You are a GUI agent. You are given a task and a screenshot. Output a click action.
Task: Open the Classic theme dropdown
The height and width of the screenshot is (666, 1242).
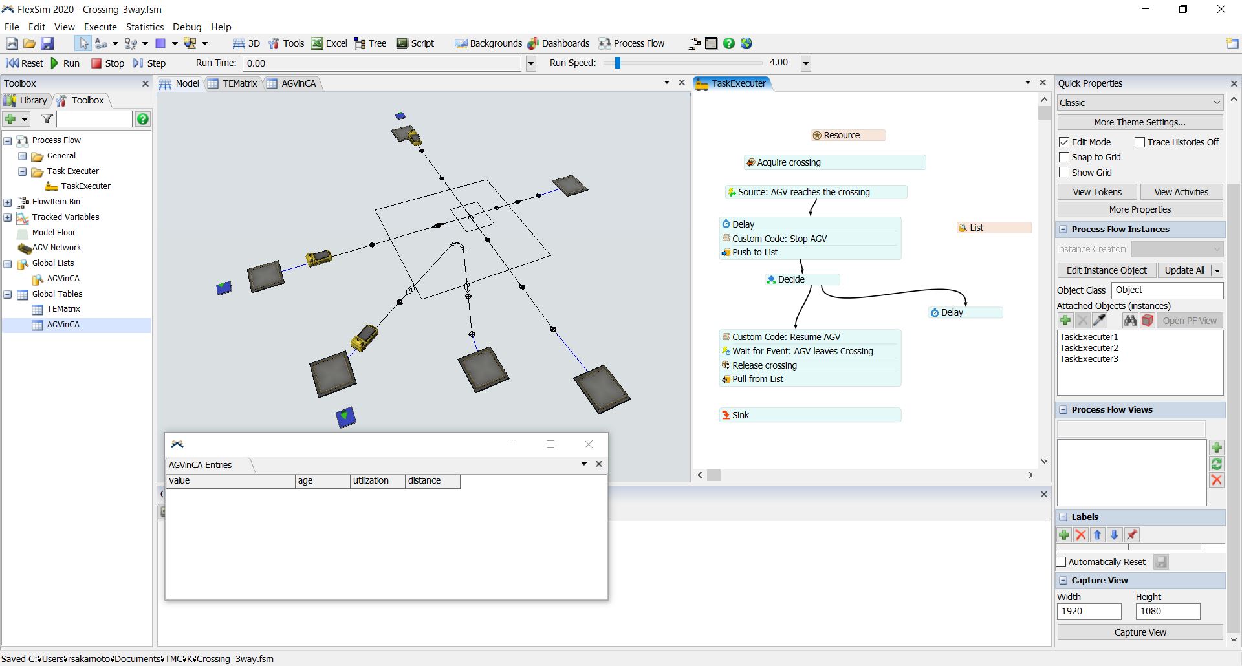[x=1140, y=103]
